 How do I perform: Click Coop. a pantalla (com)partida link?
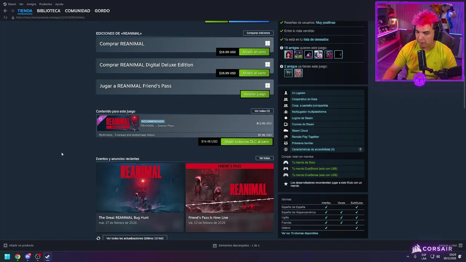tap(310, 106)
